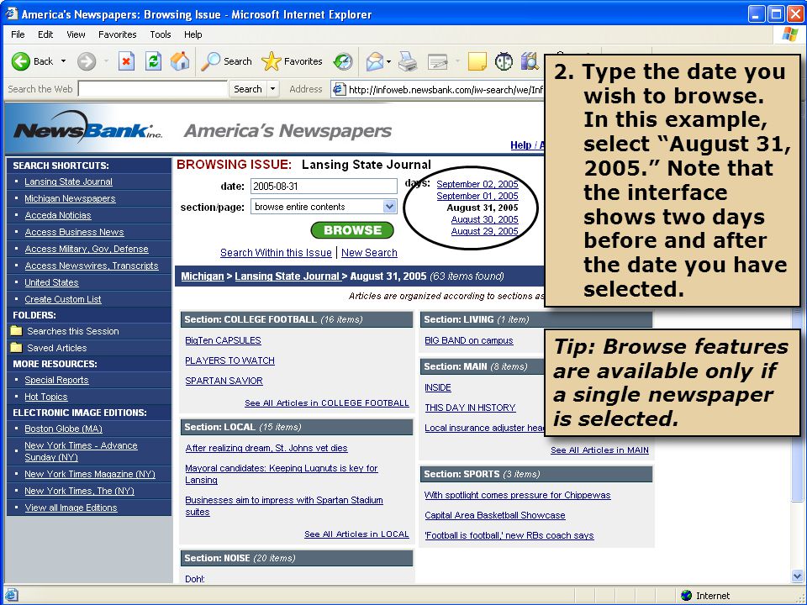Click the green BROWSE button
Screen dimensions: 807x605
352,230
